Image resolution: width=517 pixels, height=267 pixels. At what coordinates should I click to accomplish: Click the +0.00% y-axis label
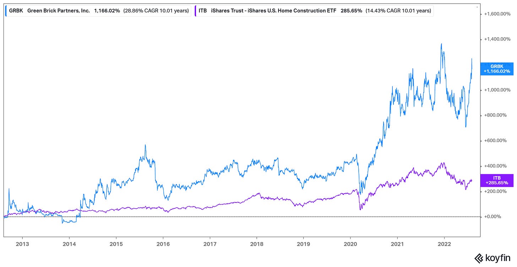click(494, 217)
